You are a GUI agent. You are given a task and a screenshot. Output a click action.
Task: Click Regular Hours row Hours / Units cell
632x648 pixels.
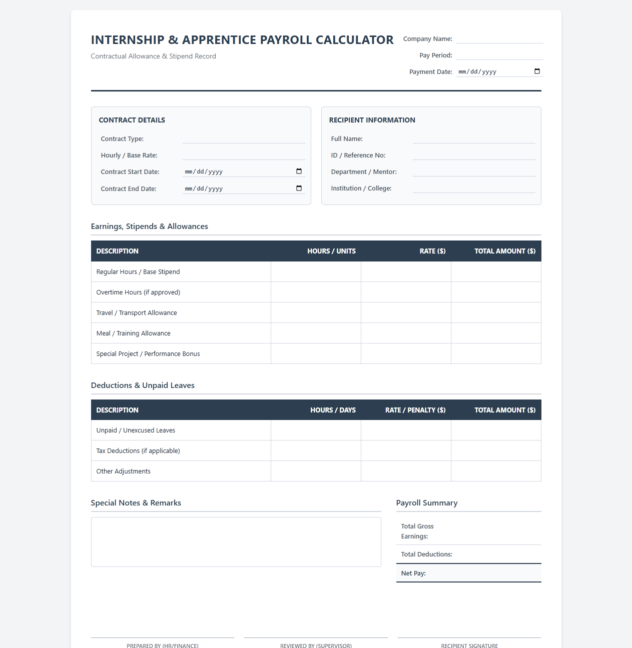pos(316,271)
